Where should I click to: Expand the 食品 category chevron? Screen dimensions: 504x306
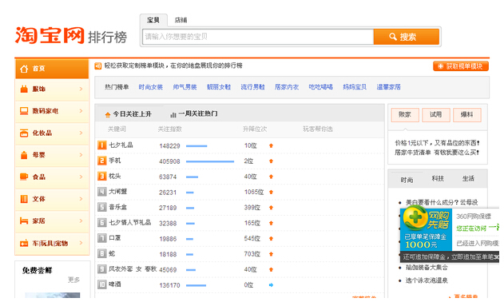click(x=81, y=177)
